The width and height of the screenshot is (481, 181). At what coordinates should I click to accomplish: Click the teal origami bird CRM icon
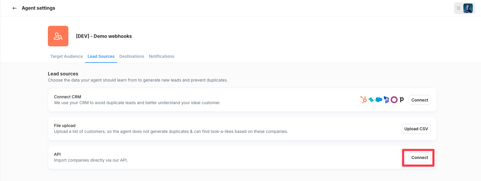[371, 100]
